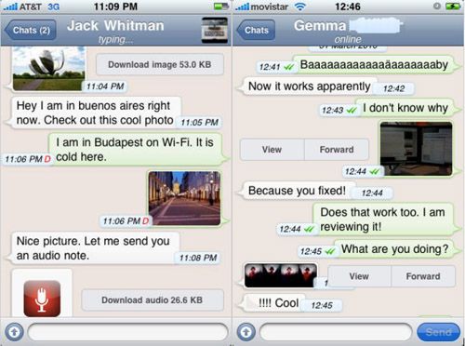Tap the 11:05 PM timestamp
Viewport: 465px width, 346px height.
click(200, 123)
